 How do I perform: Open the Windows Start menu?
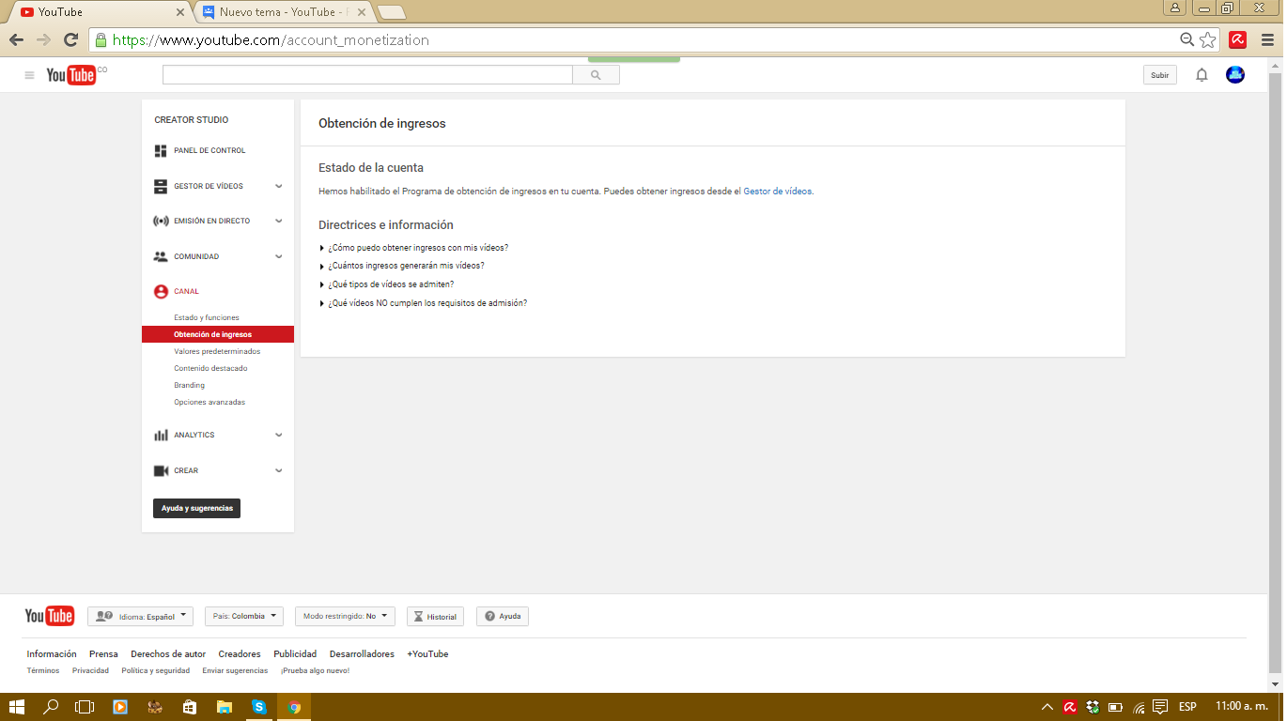pyautogui.click(x=17, y=707)
